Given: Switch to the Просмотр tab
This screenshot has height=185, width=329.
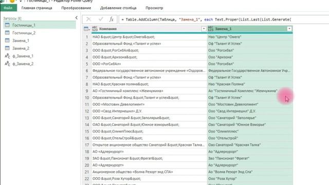Looking at the screenshot, I should point(154,8).
